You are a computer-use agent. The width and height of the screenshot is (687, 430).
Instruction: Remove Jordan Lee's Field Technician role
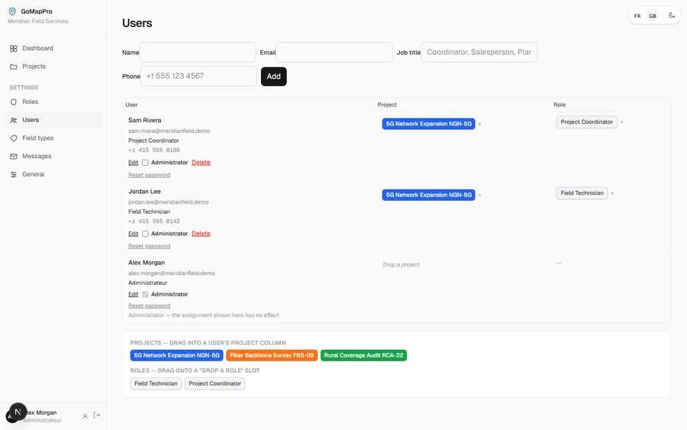[612, 193]
